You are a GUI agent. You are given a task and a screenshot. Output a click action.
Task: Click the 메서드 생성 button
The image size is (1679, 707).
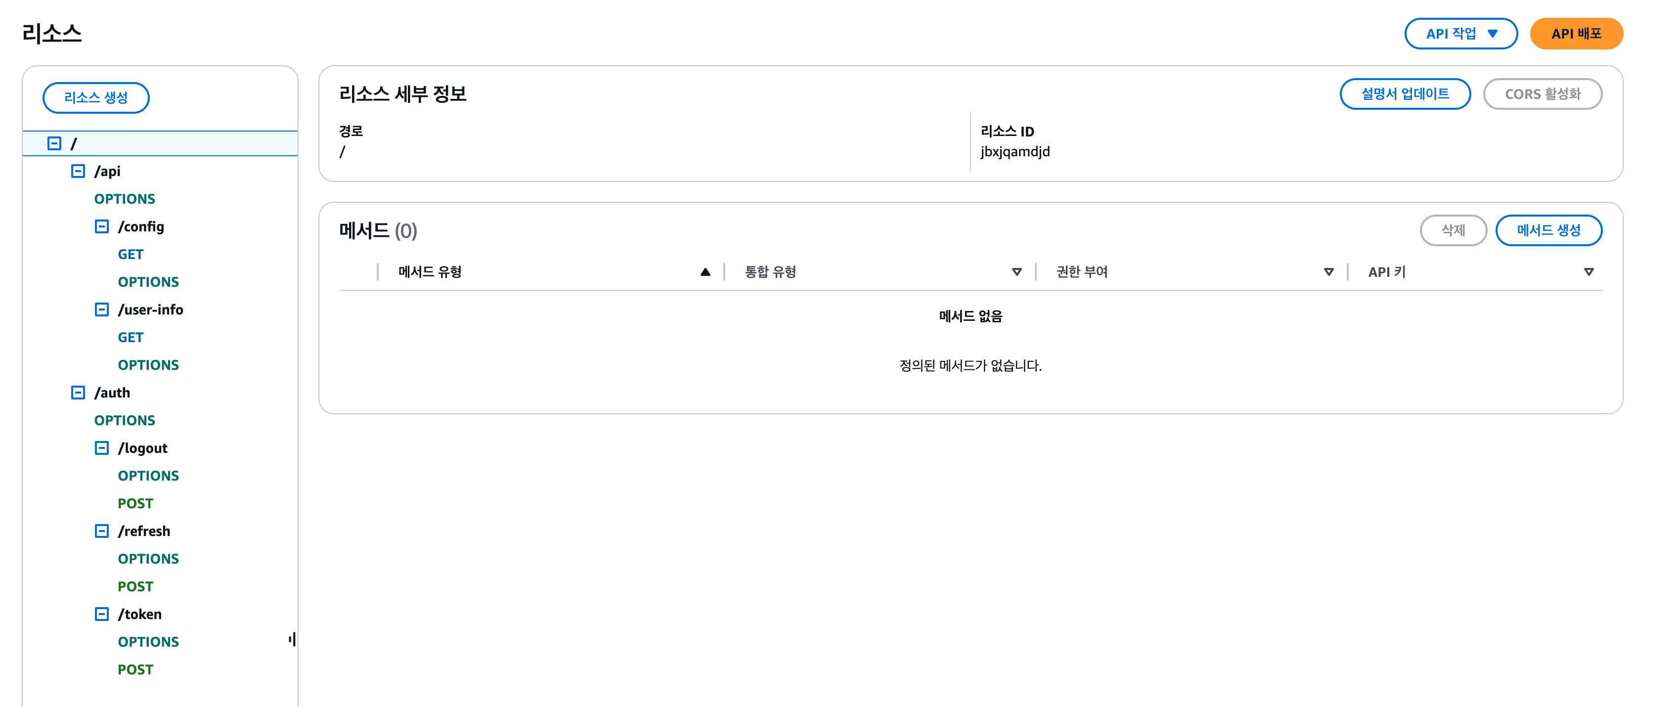click(1548, 231)
